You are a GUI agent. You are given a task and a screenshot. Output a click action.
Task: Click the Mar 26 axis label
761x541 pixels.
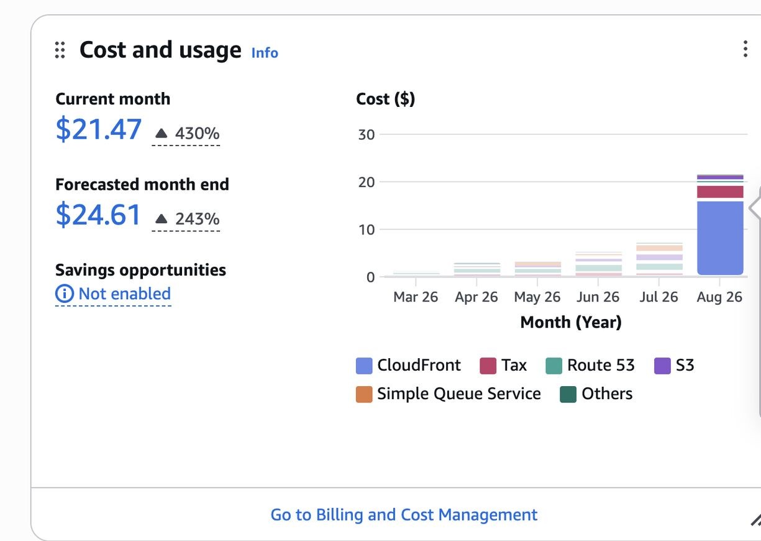(416, 297)
